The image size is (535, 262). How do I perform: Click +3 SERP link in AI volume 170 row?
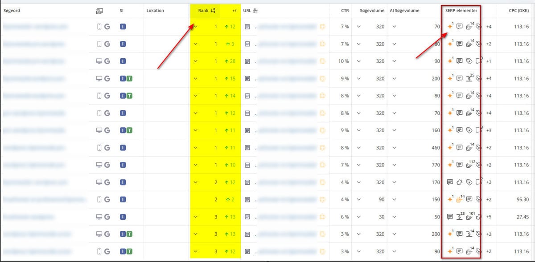pos(489,182)
